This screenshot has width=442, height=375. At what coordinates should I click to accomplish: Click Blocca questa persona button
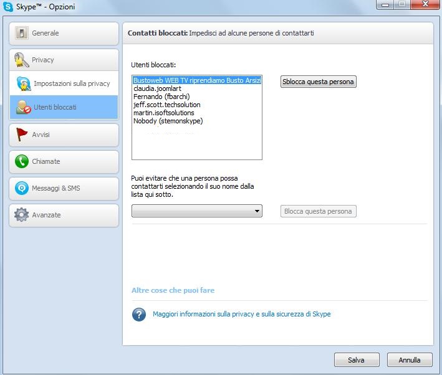click(318, 211)
